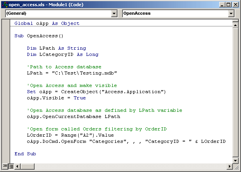
Task: Click the LPath = "C:\Test\Testing.mdb" line
Action: (72, 73)
